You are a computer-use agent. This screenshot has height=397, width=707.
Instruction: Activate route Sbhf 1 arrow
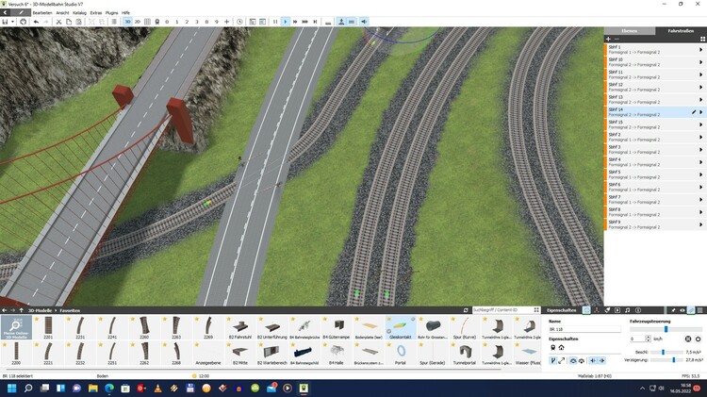700,50
